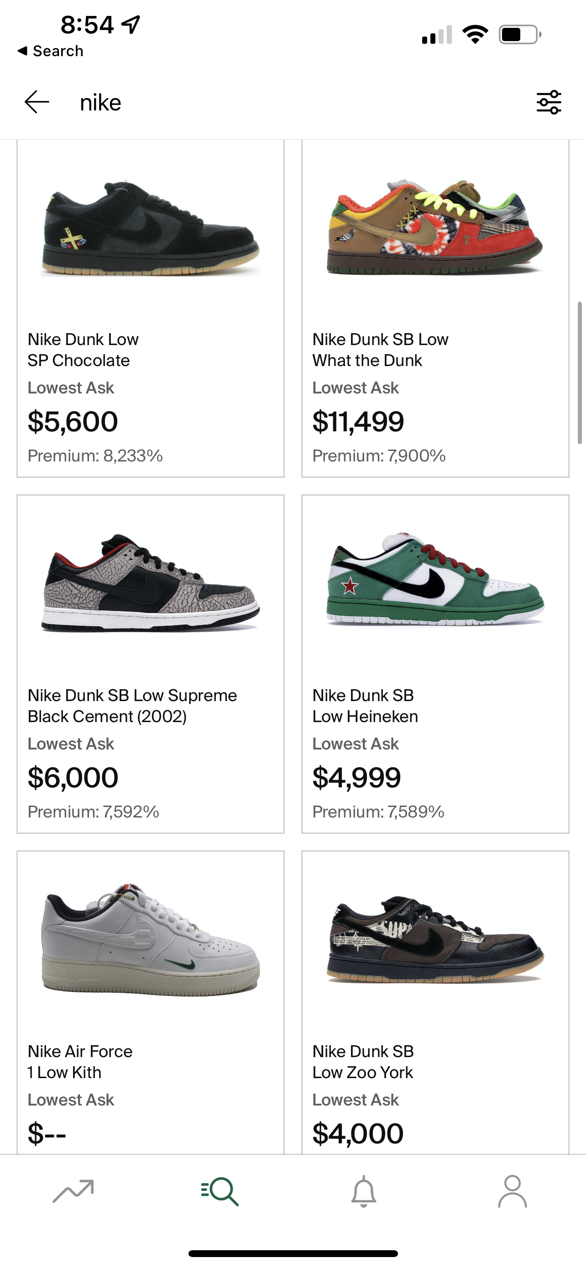Screen dimensions: 586x1268
Task: Click the Nike Dunk Low SP Chocolate title
Action: [83, 350]
